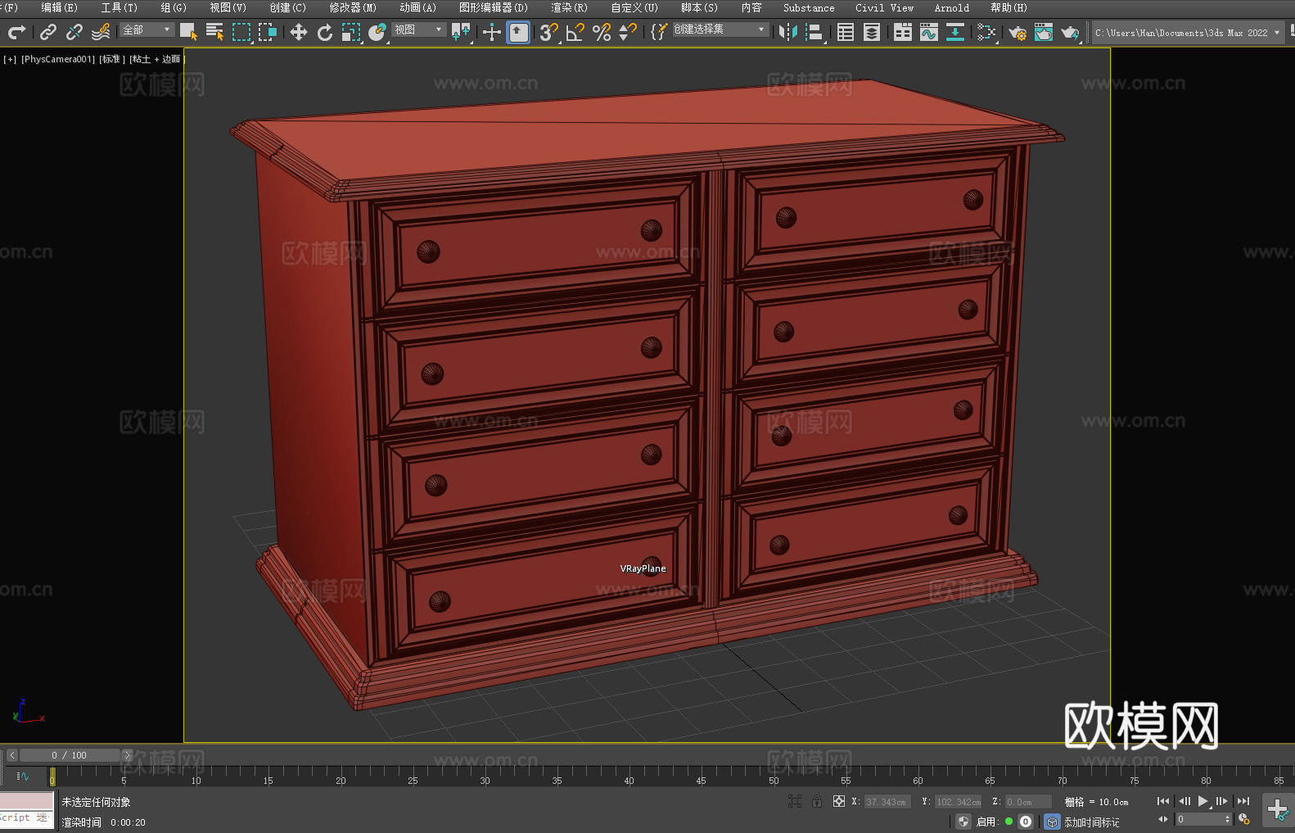
Task: Open the Curve Editor icon
Action: [929, 32]
